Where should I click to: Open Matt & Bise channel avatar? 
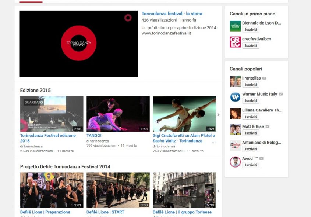235,129
